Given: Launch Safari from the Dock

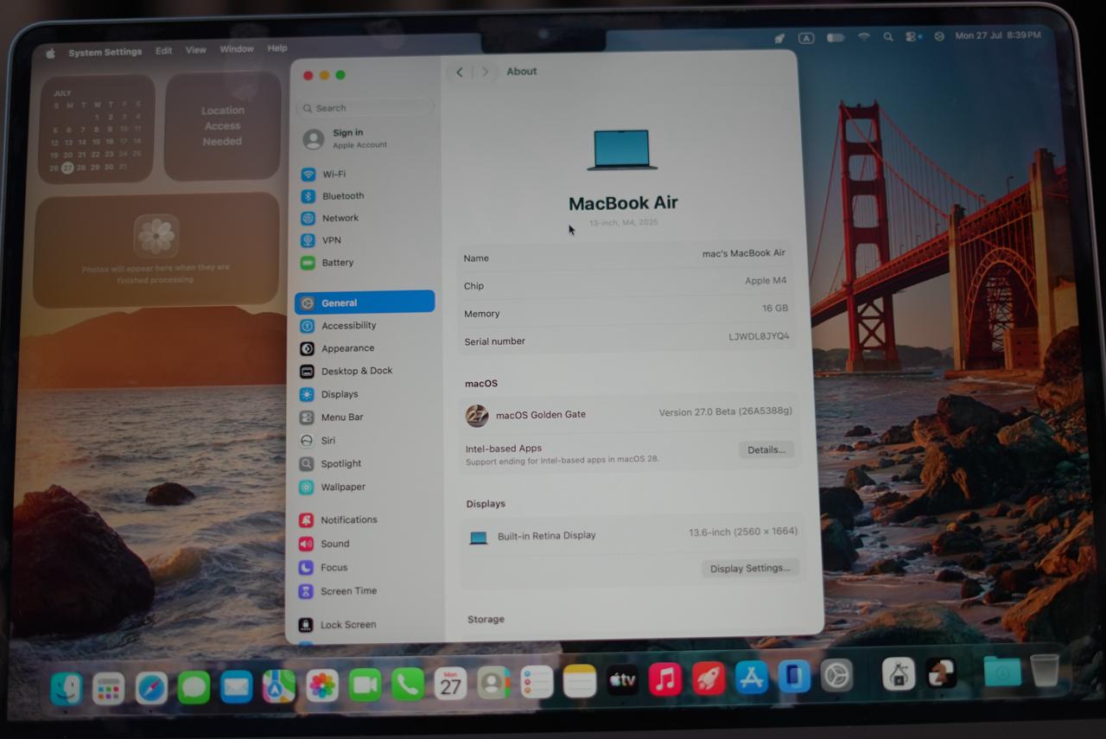Looking at the screenshot, I should pyautogui.click(x=151, y=688).
